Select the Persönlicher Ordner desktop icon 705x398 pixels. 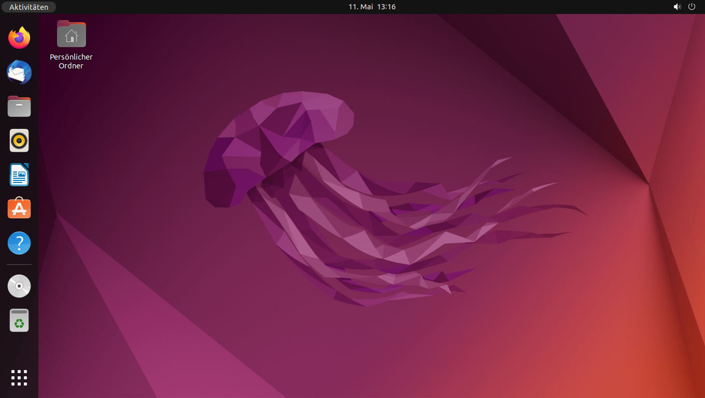point(70,34)
